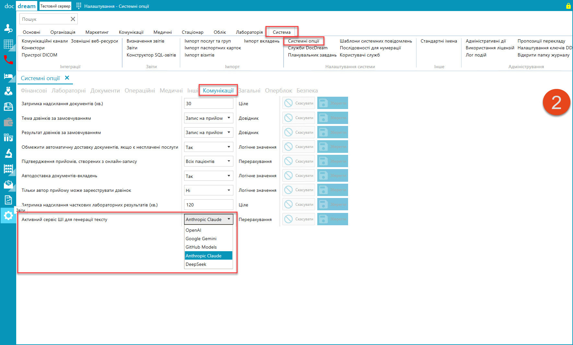The image size is (573, 345).
Task: Expand the 'Тема дзвінків за замовчуванням' dropdown
Action: [208, 118]
